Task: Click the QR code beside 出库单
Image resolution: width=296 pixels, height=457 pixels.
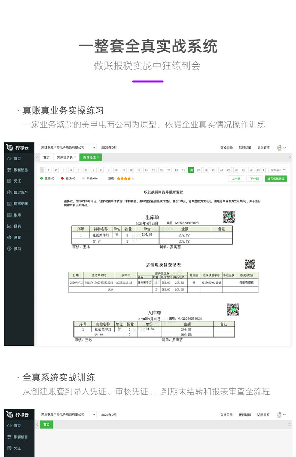Action: point(229,217)
